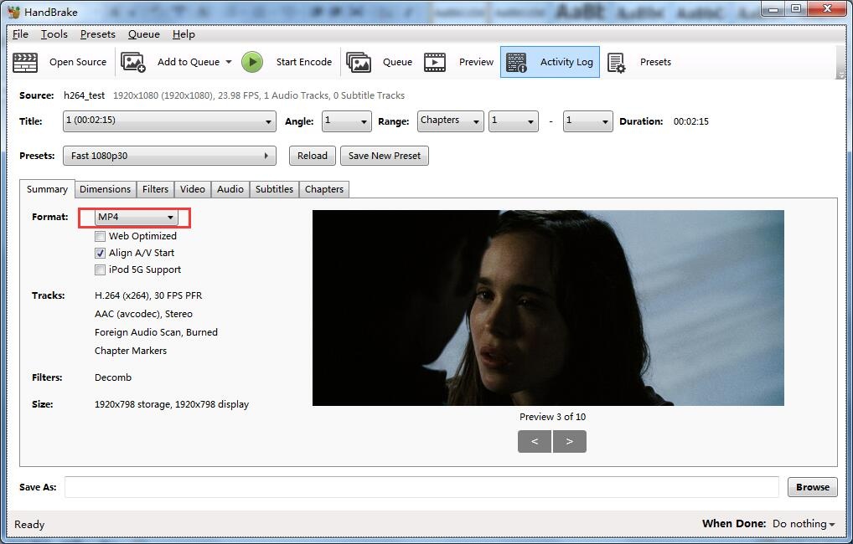Switch to the Dimensions tab
The image size is (853, 544).
(x=105, y=189)
